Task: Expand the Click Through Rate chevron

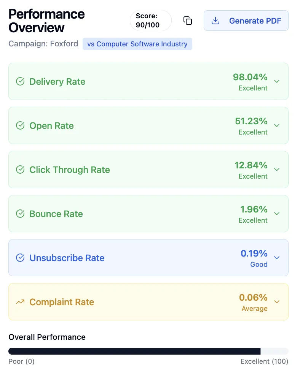Action: 277,170
